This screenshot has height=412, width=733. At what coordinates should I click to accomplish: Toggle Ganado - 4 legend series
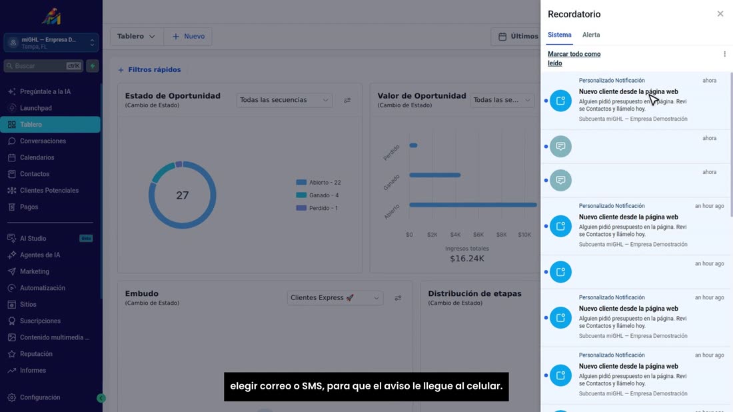pyautogui.click(x=317, y=195)
